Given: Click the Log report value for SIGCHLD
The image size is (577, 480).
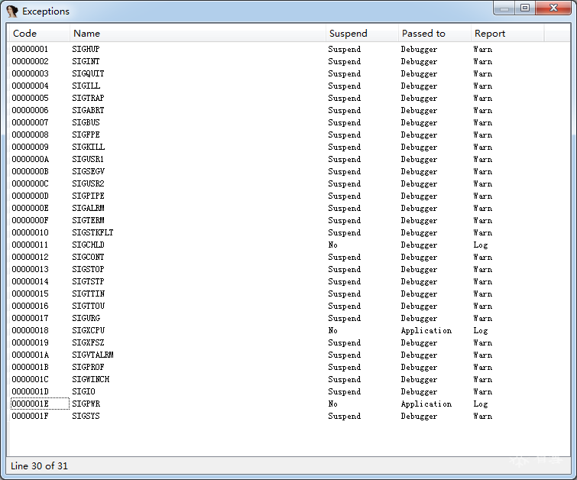Looking at the screenshot, I should (x=481, y=245).
